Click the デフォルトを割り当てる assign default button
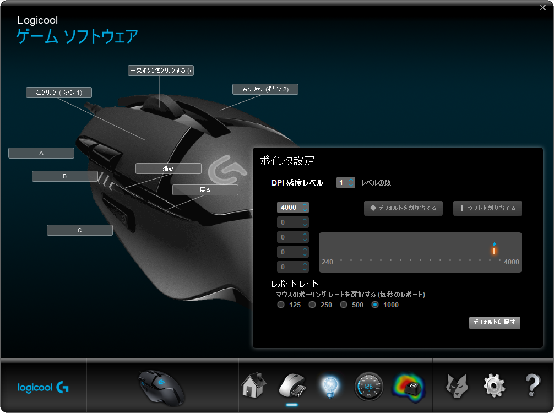Viewport: 554px width, 413px height. (403, 208)
